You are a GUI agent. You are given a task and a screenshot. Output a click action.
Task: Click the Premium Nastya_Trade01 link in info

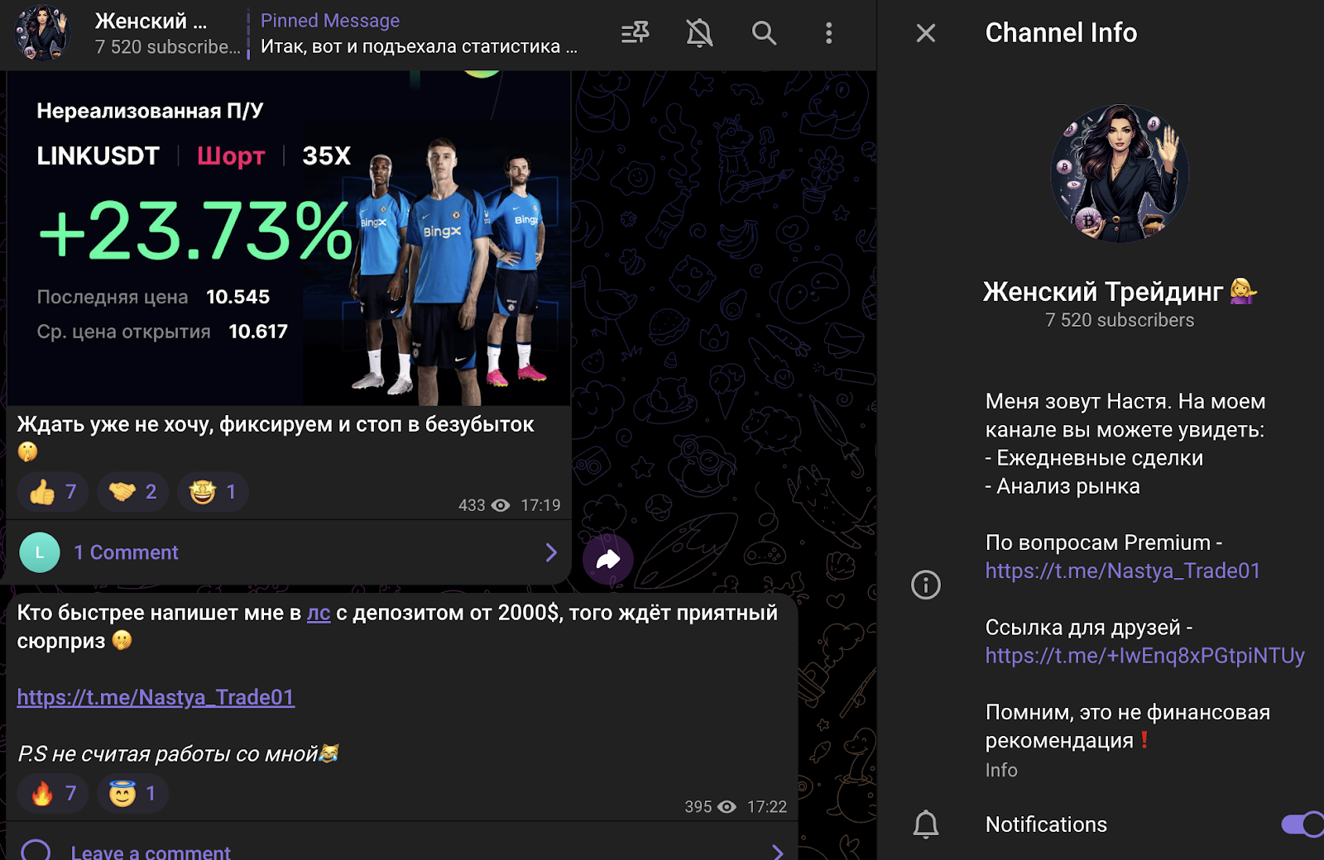point(1122,571)
